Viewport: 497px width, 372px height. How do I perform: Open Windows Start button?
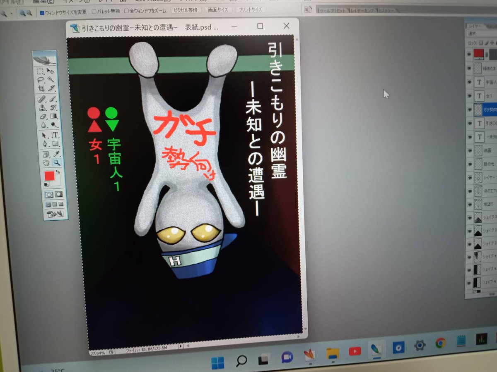click(217, 363)
